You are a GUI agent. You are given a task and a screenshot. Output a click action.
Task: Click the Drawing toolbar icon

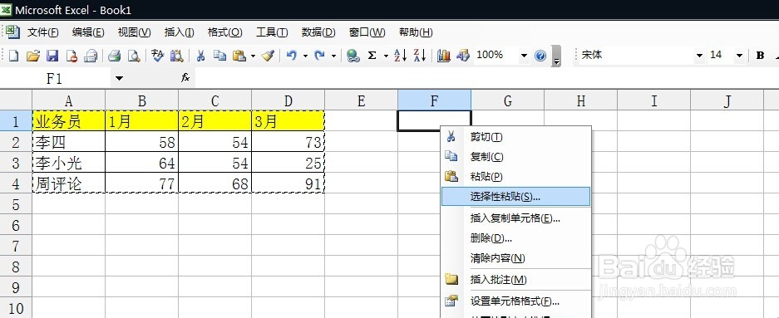pos(463,56)
